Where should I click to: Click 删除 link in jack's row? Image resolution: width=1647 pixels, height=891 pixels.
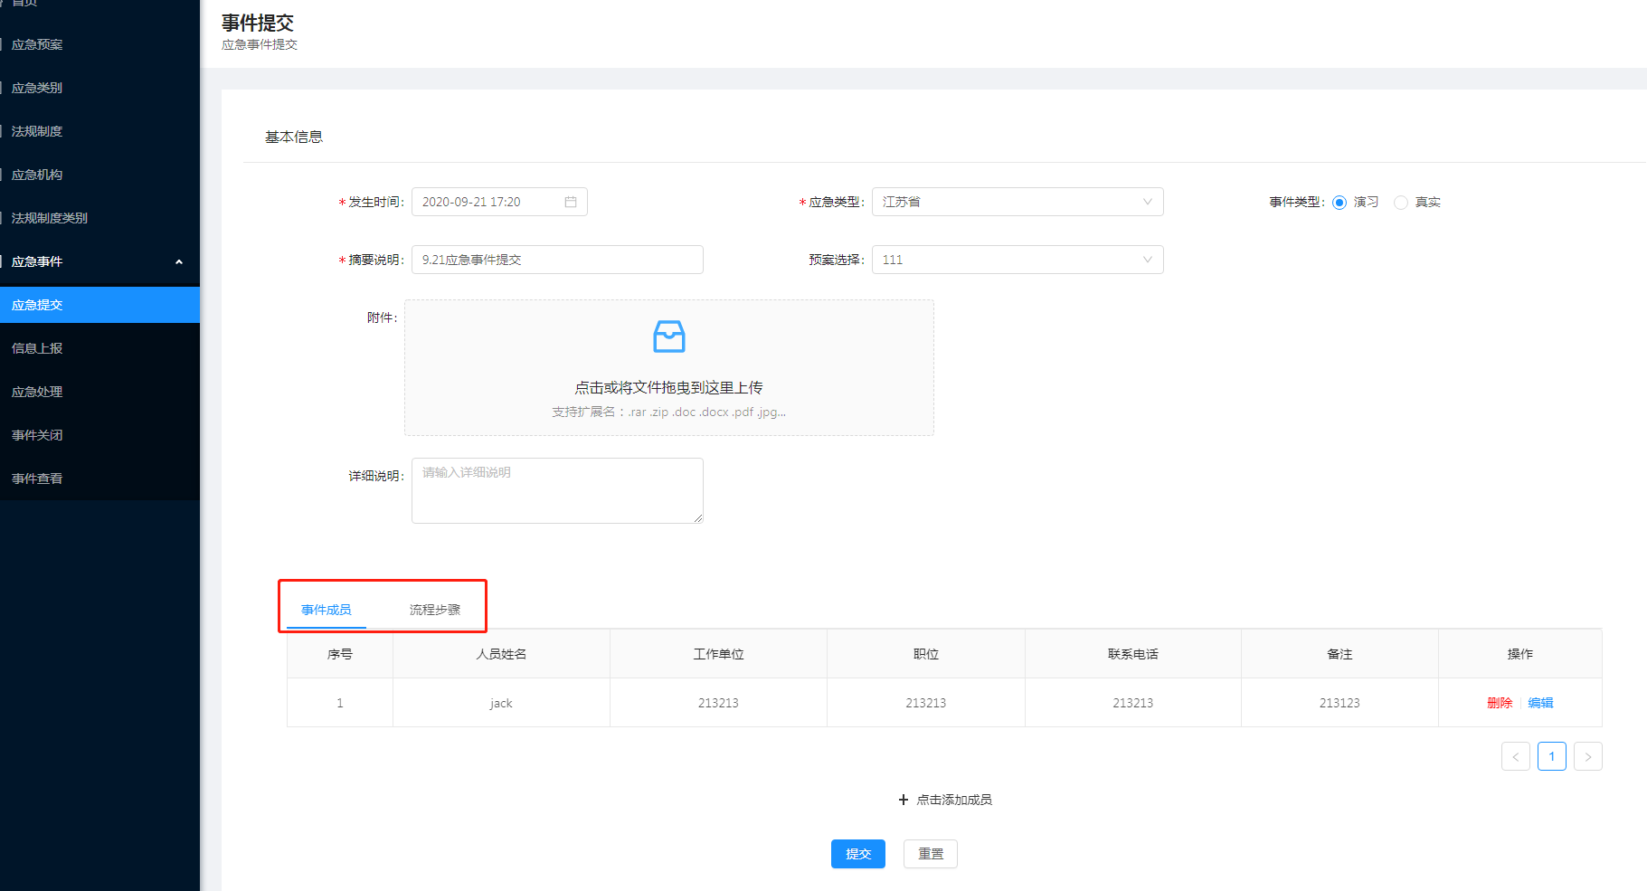click(x=1500, y=703)
